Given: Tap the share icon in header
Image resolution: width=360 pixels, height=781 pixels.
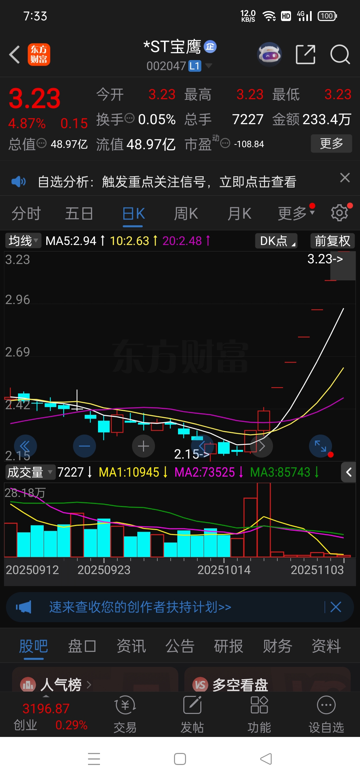Looking at the screenshot, I should (x=306, y=54).
